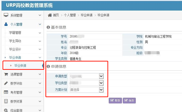Click the monitor icon beside 系统管理

(x=6, y=15)
